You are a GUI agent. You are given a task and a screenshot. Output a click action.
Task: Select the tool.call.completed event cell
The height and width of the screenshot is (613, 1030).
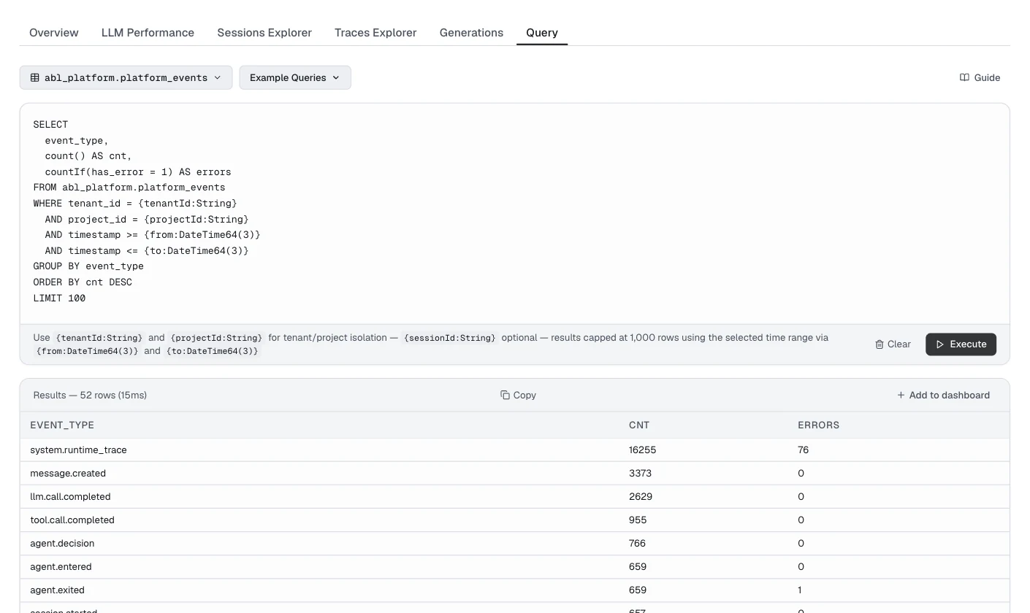coord(72,520)
